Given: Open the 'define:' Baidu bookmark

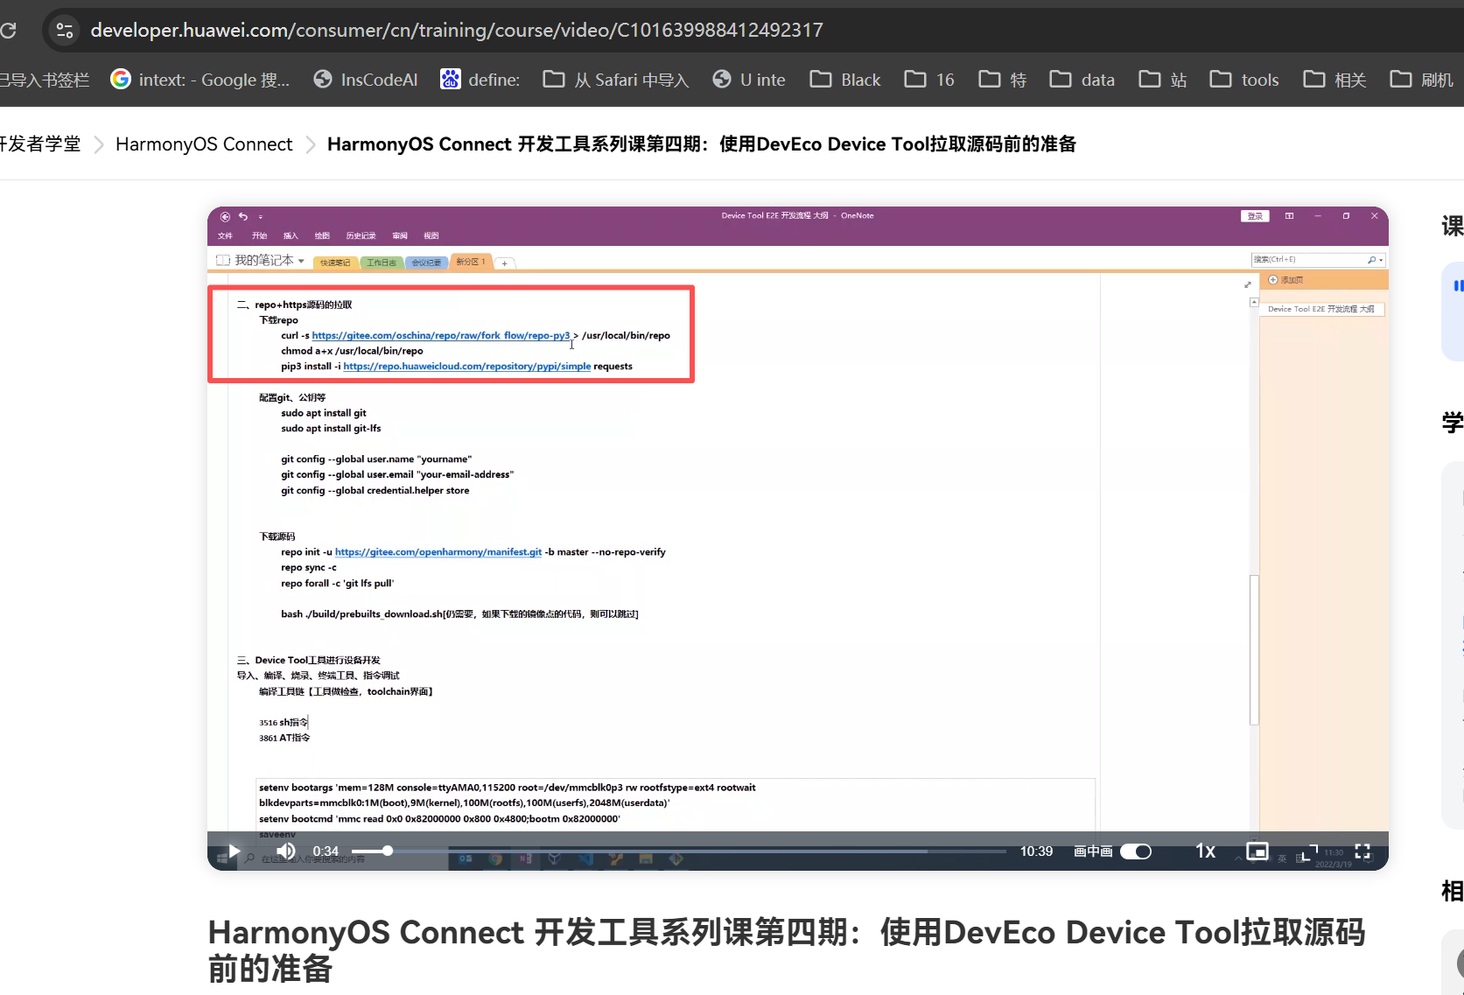Looking at the screenshot, I should [x=480, y=80].
